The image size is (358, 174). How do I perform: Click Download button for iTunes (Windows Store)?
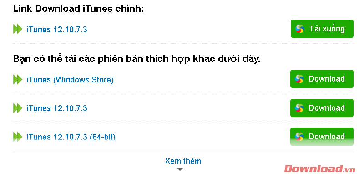point(322,79)
